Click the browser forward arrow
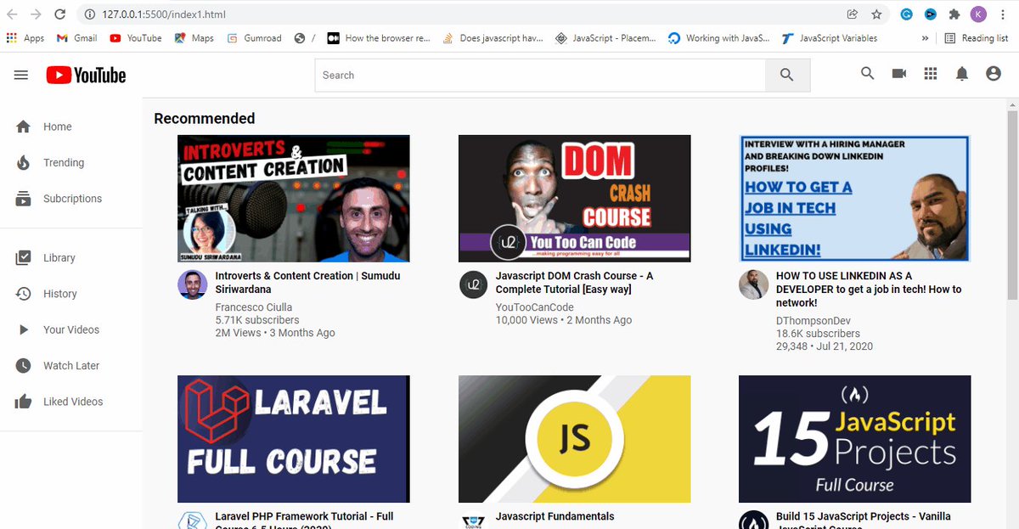Viewport: 1019px width, 529px height. pyautogui.click(x=36, y=14)
